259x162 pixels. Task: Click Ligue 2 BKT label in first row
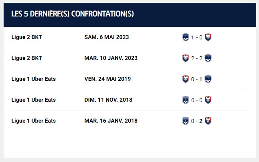[27, 37]
